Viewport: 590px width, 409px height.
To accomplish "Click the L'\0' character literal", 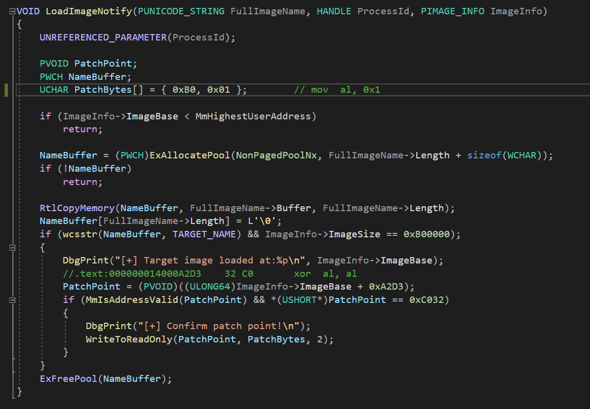I will tap(262, 221).
